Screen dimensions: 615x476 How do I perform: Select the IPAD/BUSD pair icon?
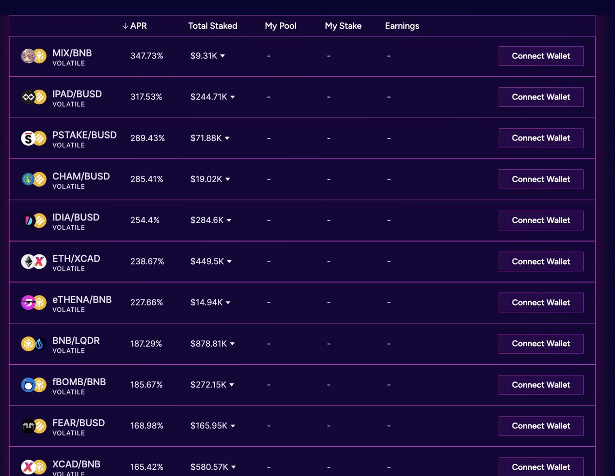(x=33, y=97)
